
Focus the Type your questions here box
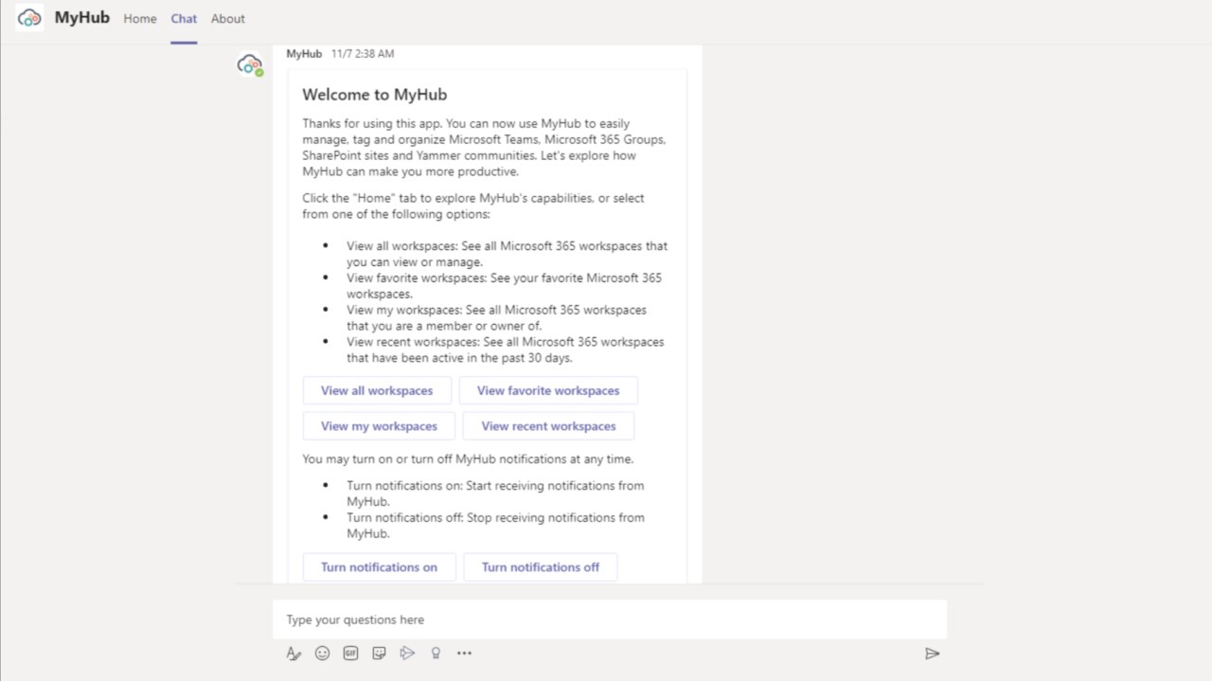click(610, 619)
